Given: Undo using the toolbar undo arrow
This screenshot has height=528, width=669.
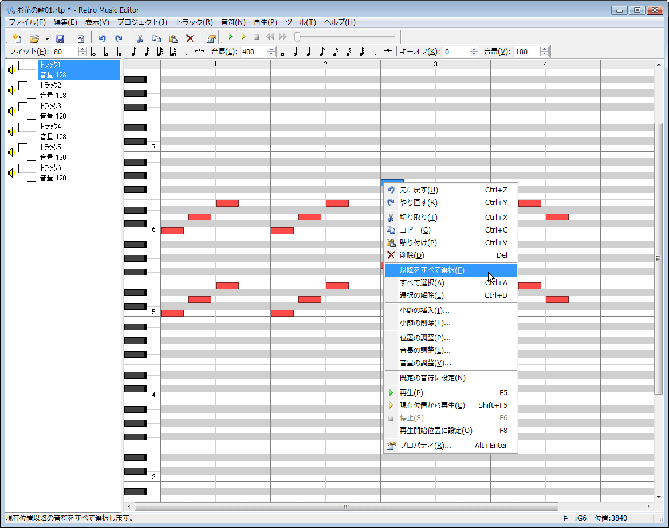Looking at the screenshot, I should coord(102,38).
